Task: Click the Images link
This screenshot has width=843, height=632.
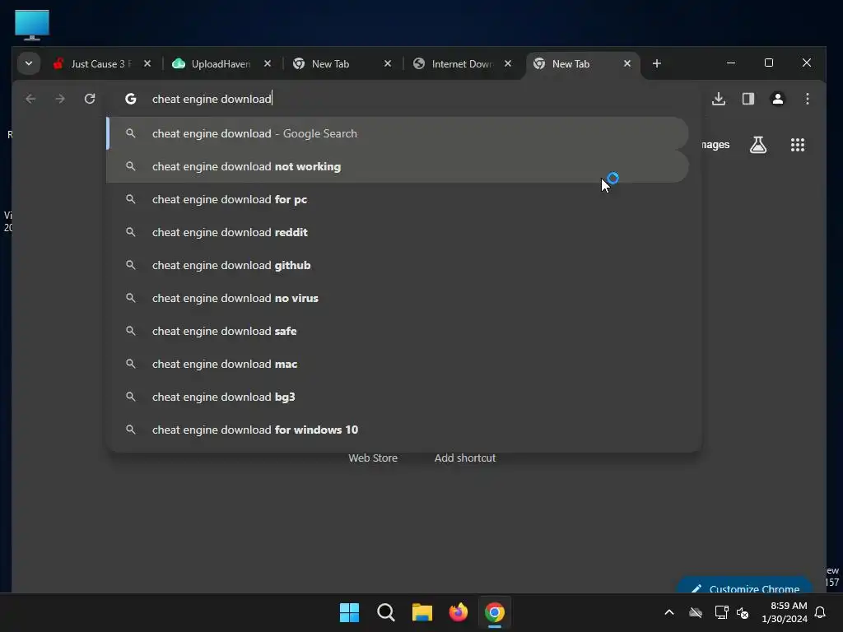Action: pos(715,145)
